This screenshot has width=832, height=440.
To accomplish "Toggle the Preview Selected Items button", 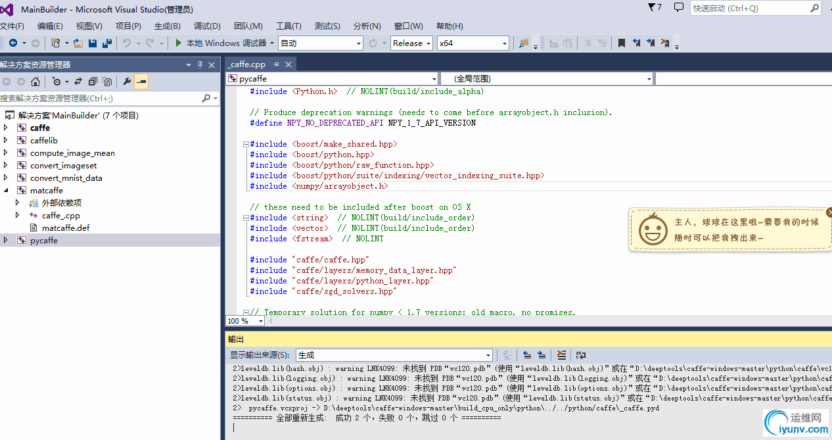I will pyautogui.click(x=141, y=82).
